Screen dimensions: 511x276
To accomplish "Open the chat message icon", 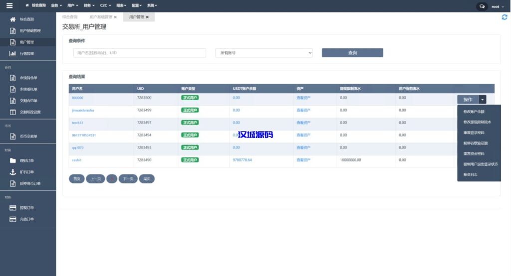I will pyautogui.click(x=482, y=6).
